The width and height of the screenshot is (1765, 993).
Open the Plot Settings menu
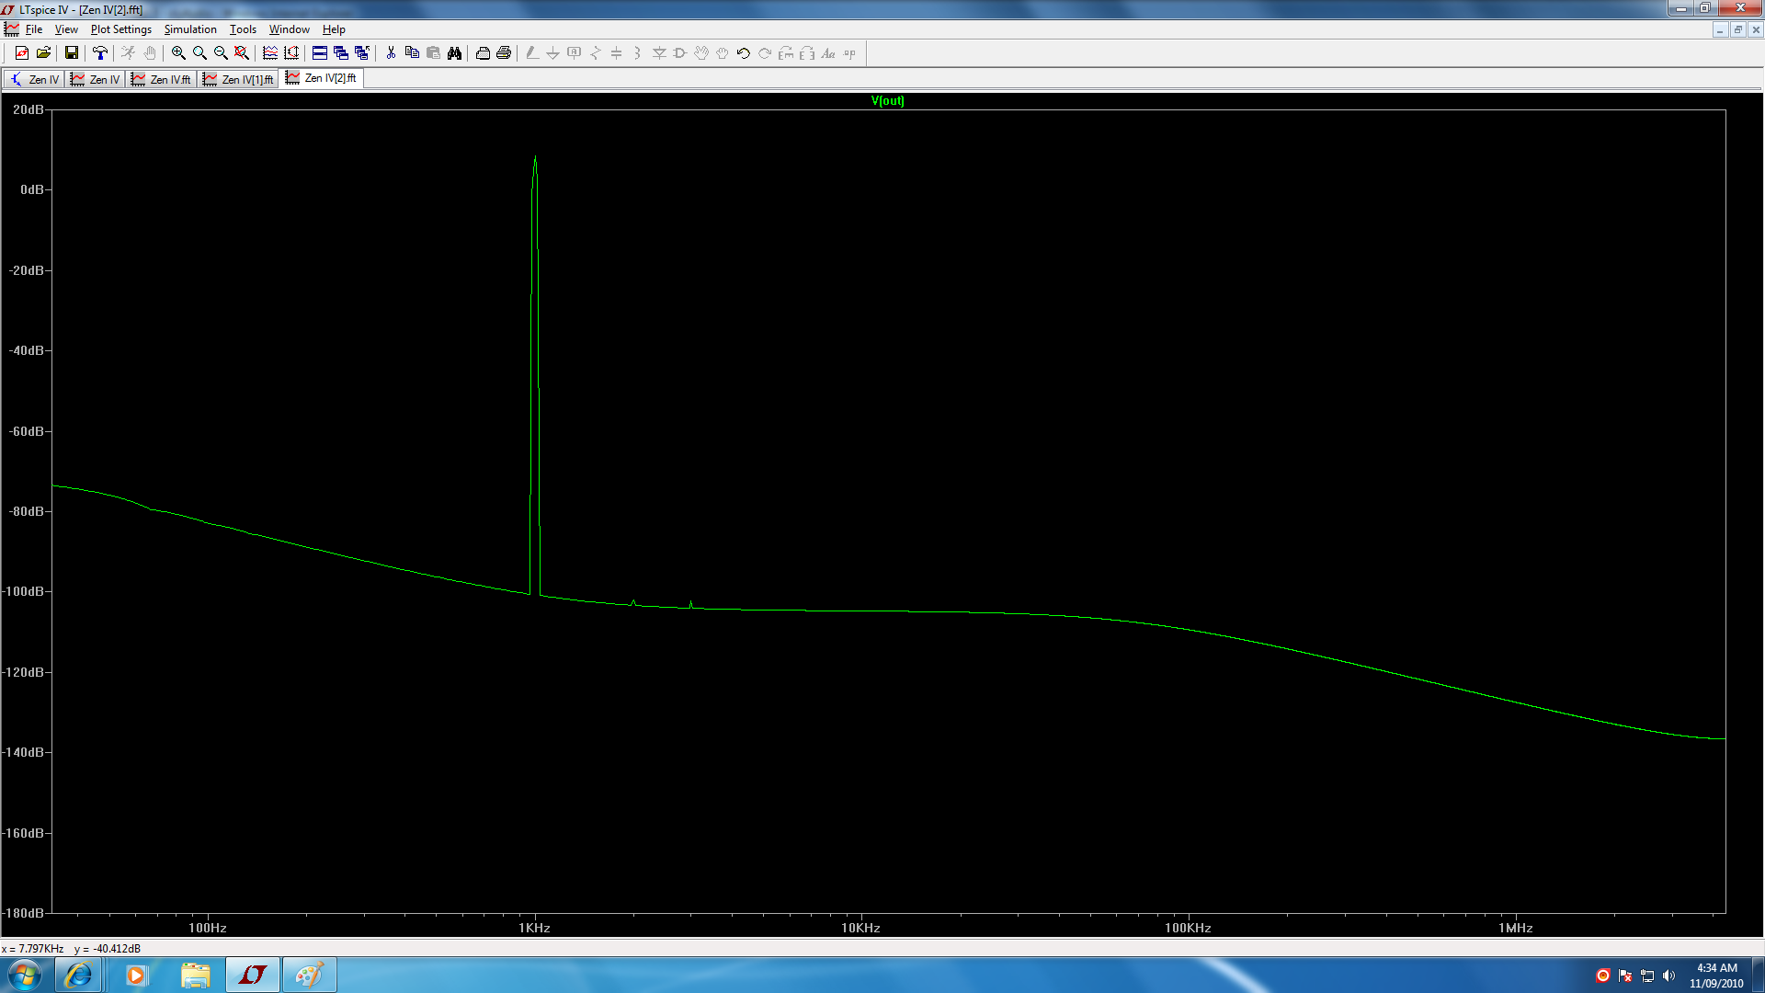coord(120,29)
